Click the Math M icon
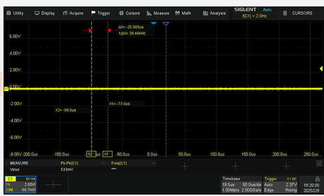This screenshot has height=196, width=324. point(177,13)
